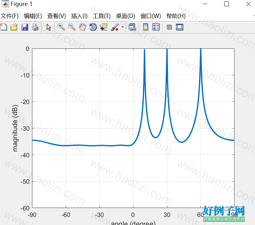This screenshot has height=225, width=255.
Task: Save the figure using the floppy disk icon
Action: [25, 27]
